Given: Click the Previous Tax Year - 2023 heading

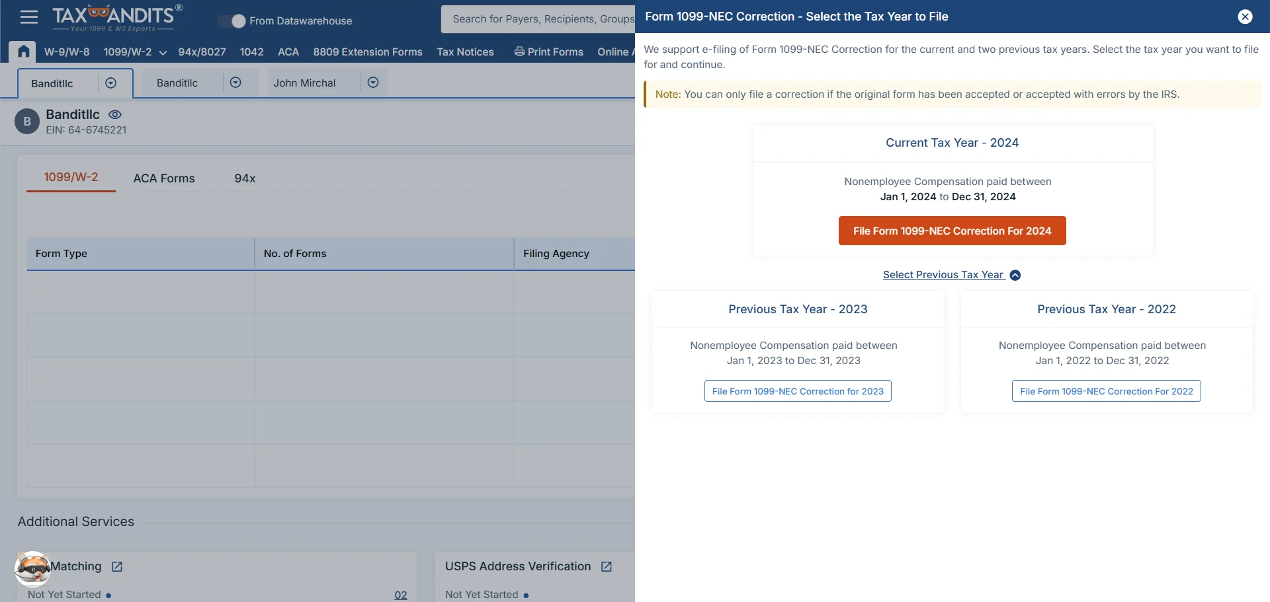Looking at the screenshot, I should [x=798, y=309].
